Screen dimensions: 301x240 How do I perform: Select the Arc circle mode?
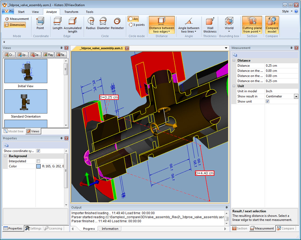[133, 19]
